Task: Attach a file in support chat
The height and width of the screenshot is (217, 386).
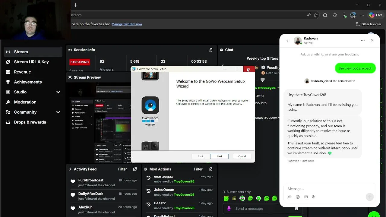Action: coord(289,197)
